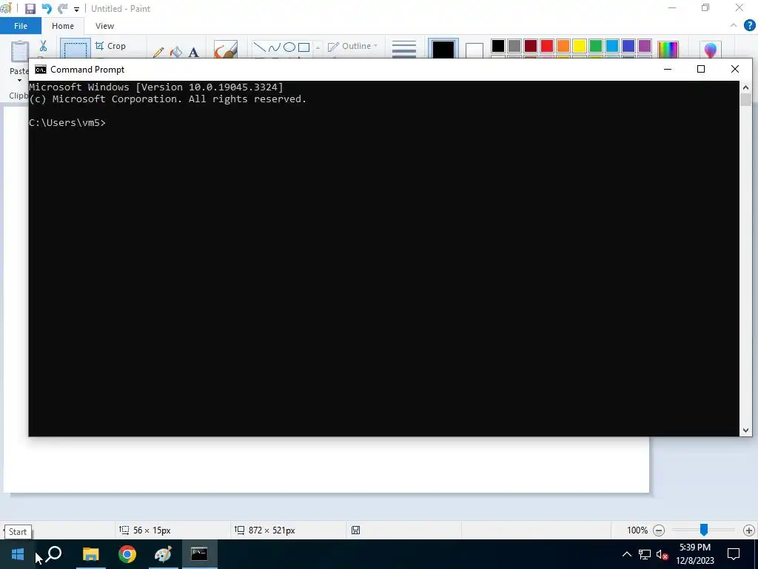The width and height of the screenshot is (758, 569).
Task: Select the Pencil tool in Paint
Action: [x=158, y=53]
